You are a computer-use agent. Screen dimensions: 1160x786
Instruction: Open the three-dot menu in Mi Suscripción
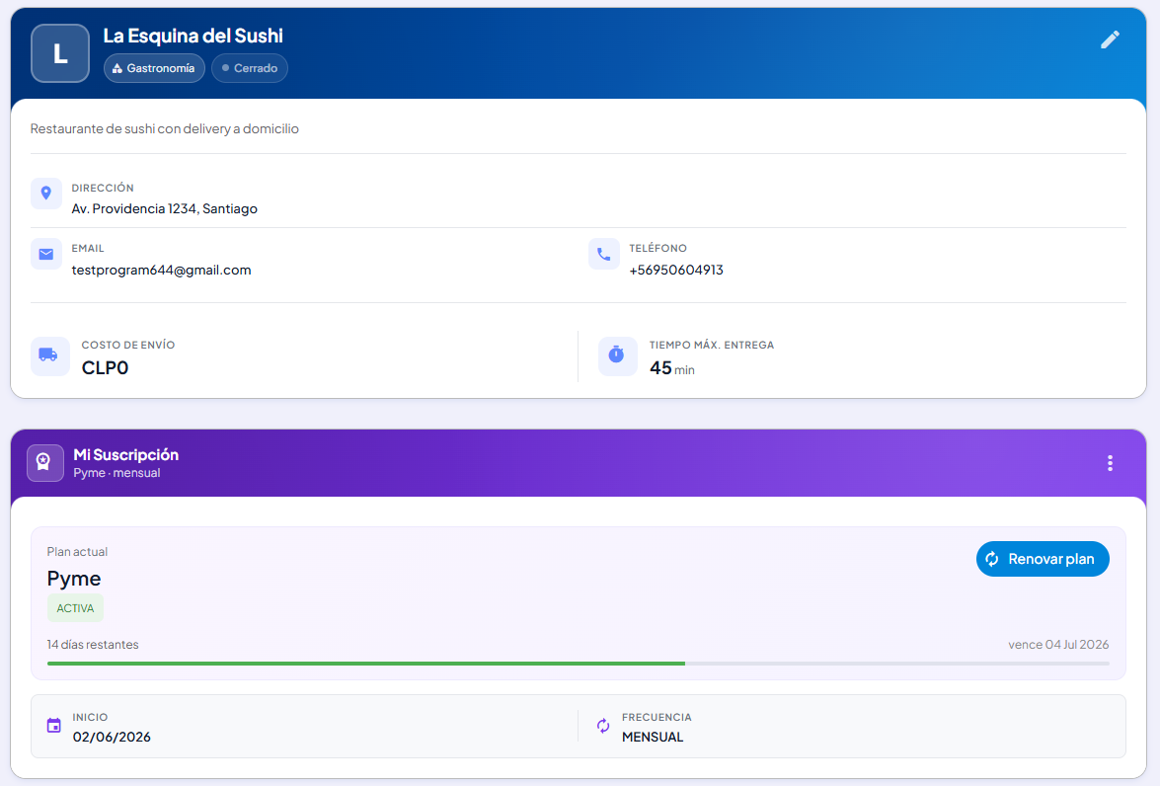(1110, 463)
